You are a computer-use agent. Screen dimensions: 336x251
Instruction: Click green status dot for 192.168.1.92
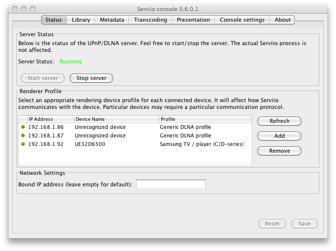[x=23, y=144]
